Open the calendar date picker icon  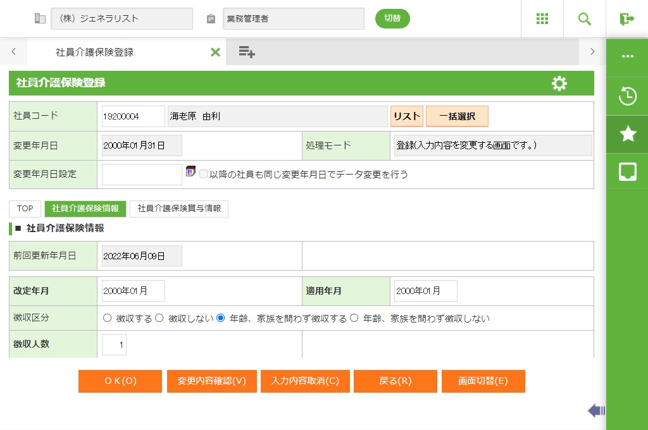pos(190,172)
